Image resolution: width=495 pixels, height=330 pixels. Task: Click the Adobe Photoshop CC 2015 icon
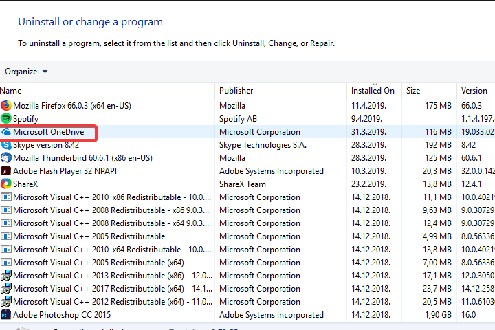point(6,314)
